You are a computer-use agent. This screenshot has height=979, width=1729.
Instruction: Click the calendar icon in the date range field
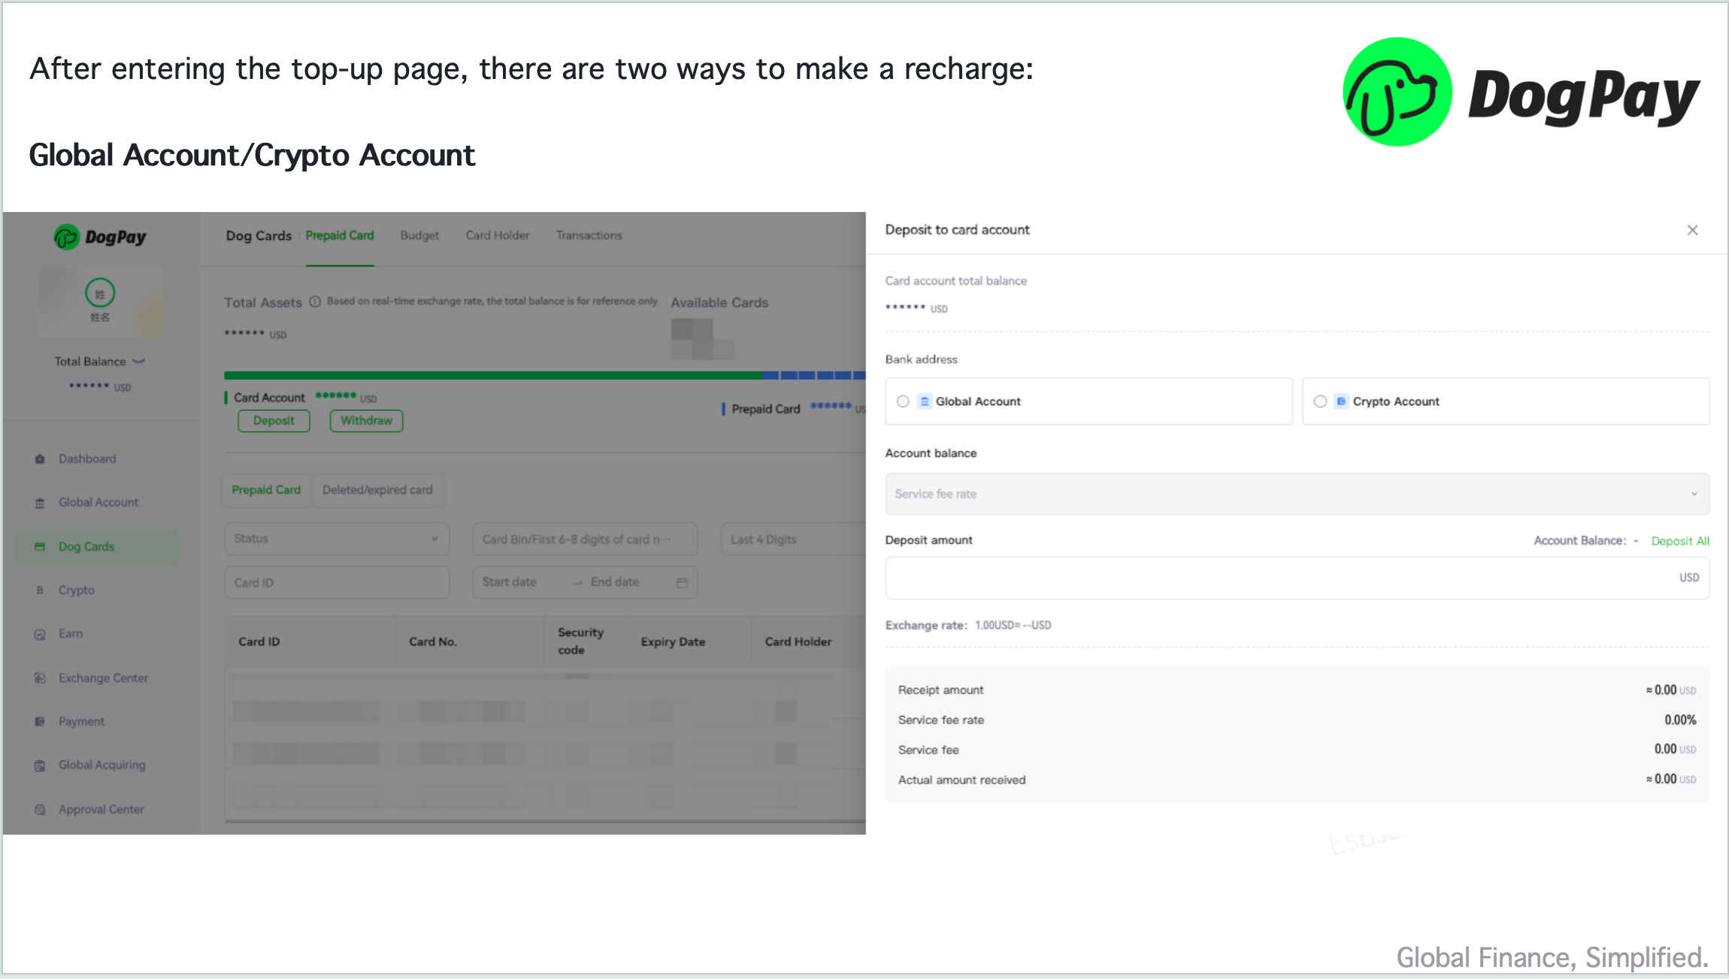[682, 583]
